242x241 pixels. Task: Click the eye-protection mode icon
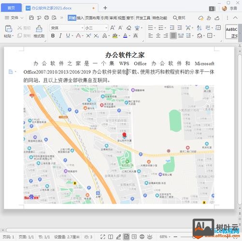pos(150,237)
